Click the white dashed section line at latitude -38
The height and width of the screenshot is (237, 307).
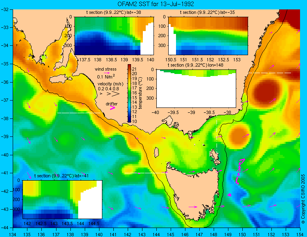tap(79, 113)
